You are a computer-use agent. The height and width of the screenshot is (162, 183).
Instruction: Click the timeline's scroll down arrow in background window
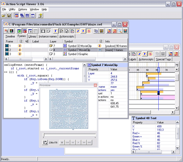click(177, 108)
